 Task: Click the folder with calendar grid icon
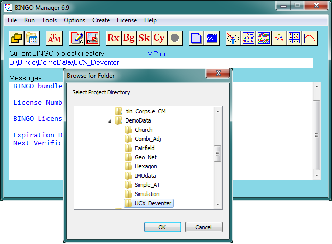tap(32, 38)
